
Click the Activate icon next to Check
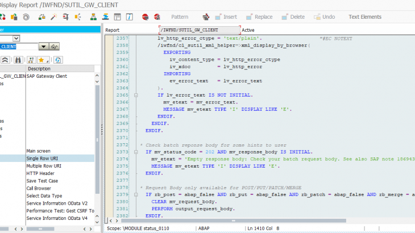point(3,17)
